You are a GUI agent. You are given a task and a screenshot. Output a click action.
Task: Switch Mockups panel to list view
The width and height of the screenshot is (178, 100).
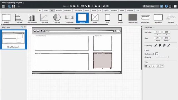coord(25,27)
